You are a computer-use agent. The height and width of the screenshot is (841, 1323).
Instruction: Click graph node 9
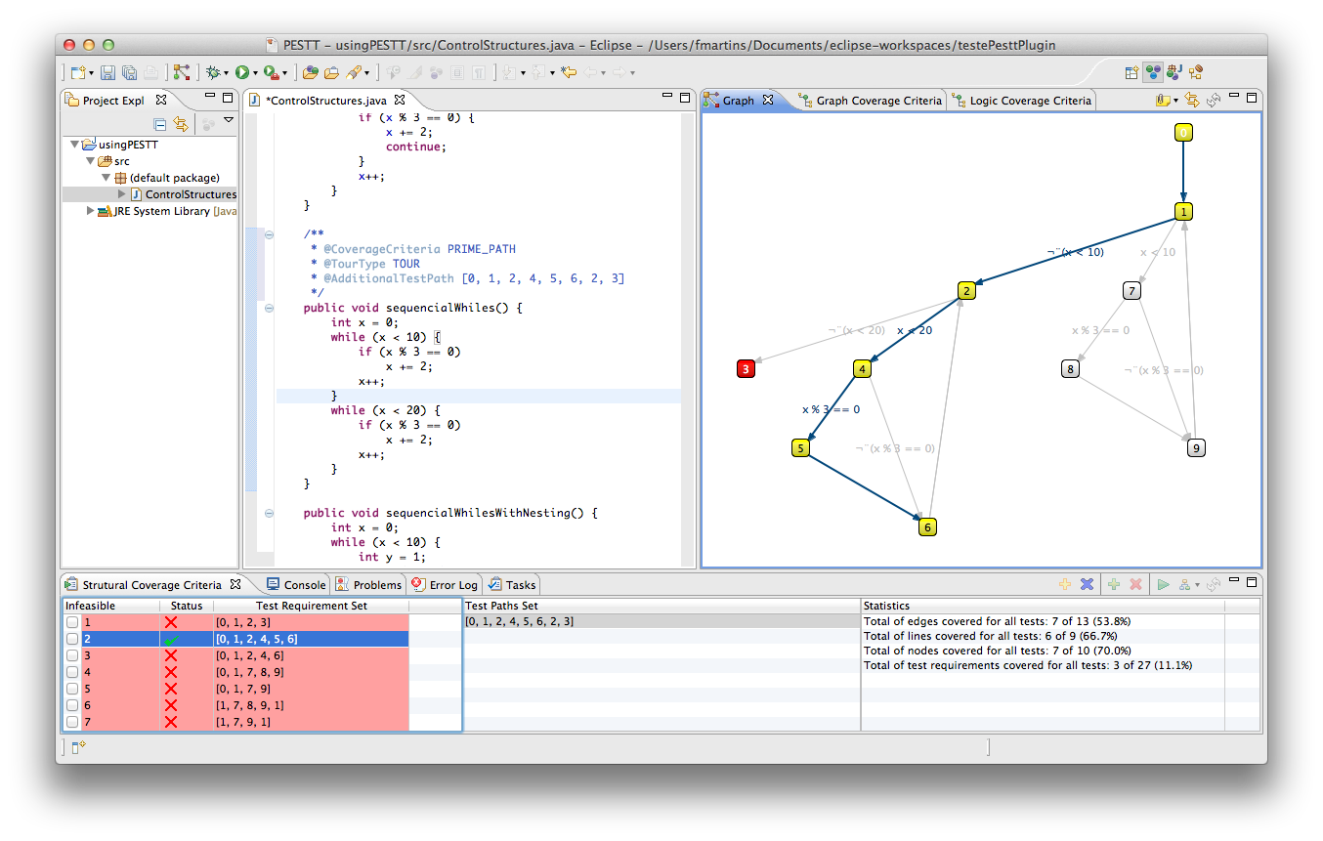(x=1197, y=447)
